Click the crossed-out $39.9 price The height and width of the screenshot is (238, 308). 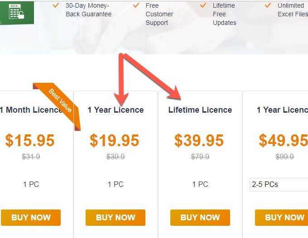coord(115,157)
